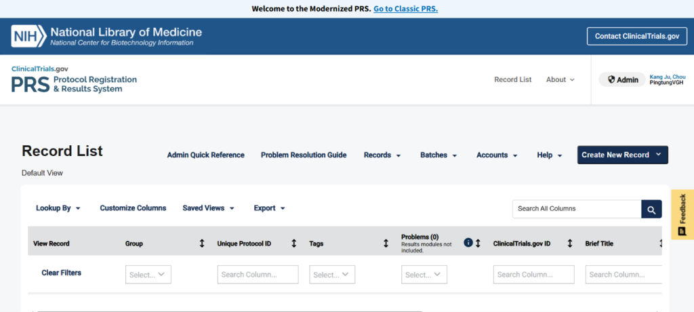
Task: Expand the About menu
Action: 560,80
